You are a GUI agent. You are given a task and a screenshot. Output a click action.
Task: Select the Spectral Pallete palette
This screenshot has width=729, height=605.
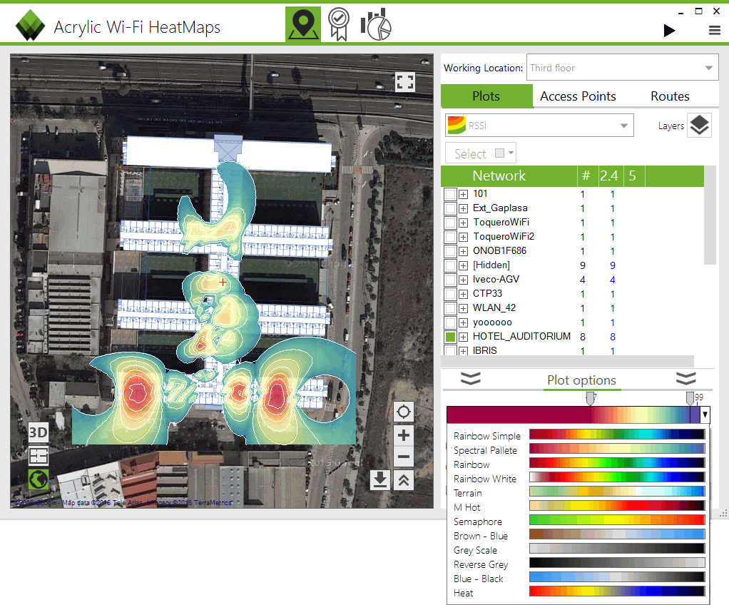click(578, 450)
